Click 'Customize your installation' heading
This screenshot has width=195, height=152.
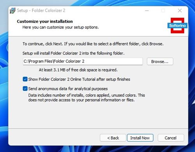45,21
